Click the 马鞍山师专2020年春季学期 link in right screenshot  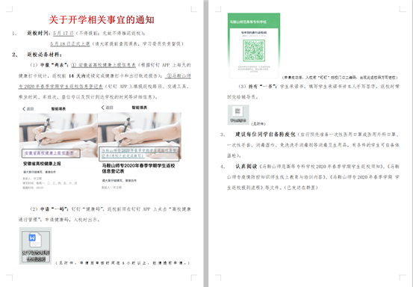pyautogui.click(x=139, y=153)
